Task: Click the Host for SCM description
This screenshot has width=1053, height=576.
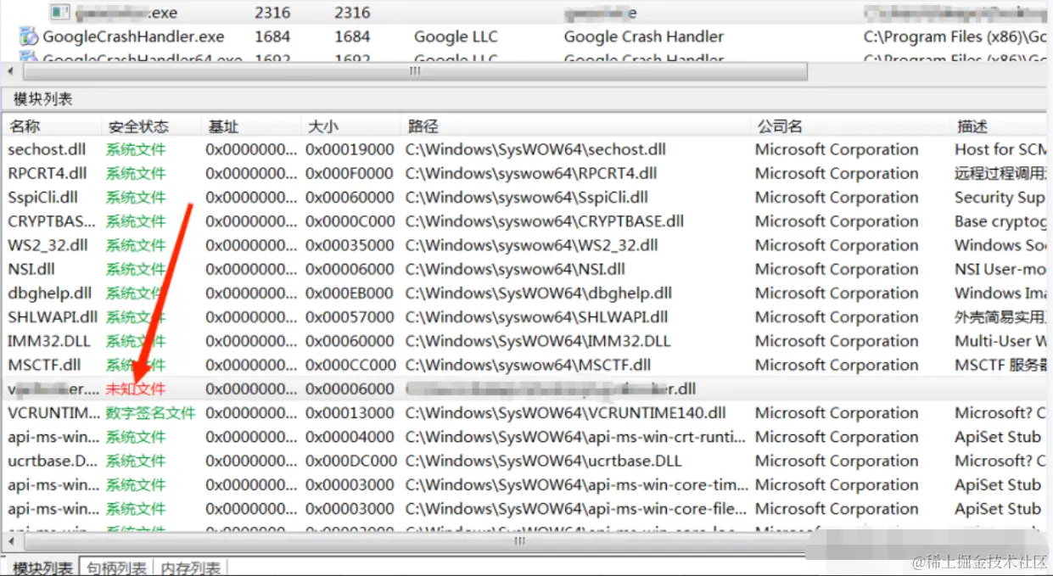Action: [x=1001, y=149]
